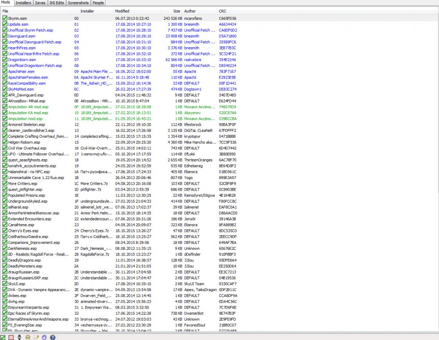439x340 pixels.
Task: Click the notepad with pencil icon
Action: tap(36, 337)
